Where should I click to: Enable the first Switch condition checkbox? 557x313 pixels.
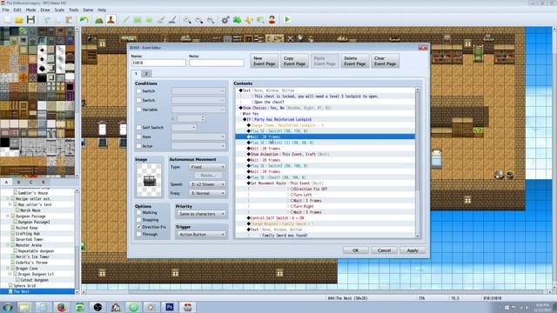pyautogui.click(x=139, y=91)
